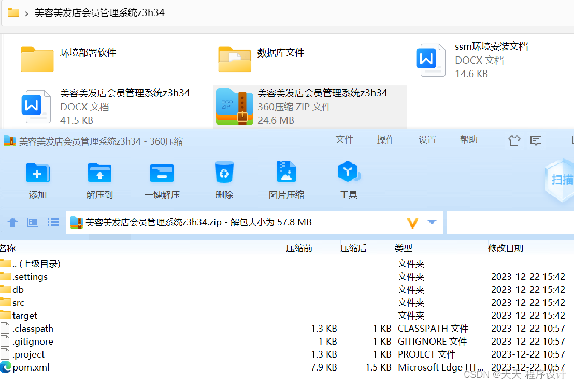Click the skin (shirt) icon in title bar

514,140
